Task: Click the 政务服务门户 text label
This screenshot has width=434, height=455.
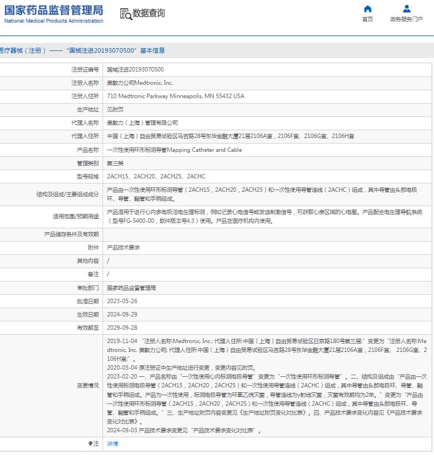Action: pyautogui.click(x=406, y=19)
